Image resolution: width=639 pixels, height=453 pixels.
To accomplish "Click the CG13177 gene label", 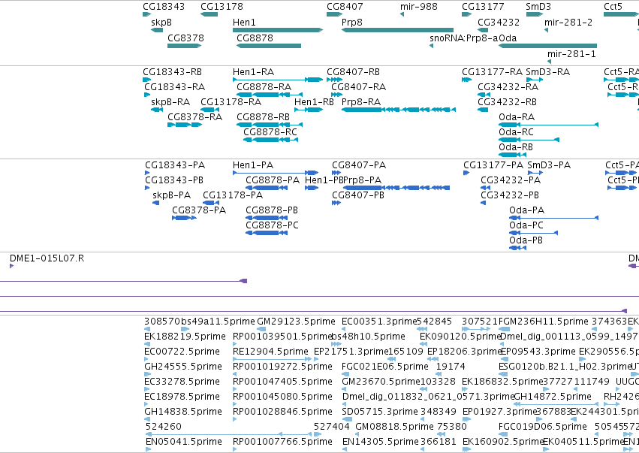I will (x=483, y=7).
